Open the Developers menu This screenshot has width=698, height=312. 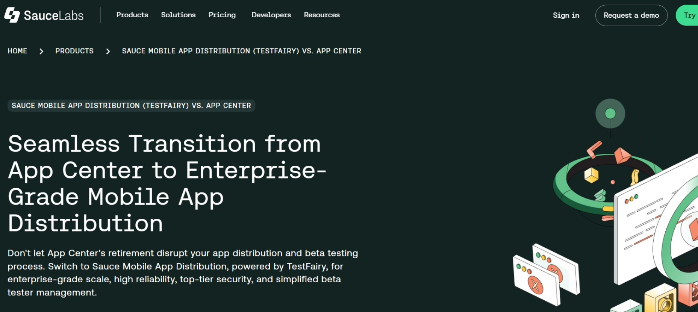coord(271,15)
